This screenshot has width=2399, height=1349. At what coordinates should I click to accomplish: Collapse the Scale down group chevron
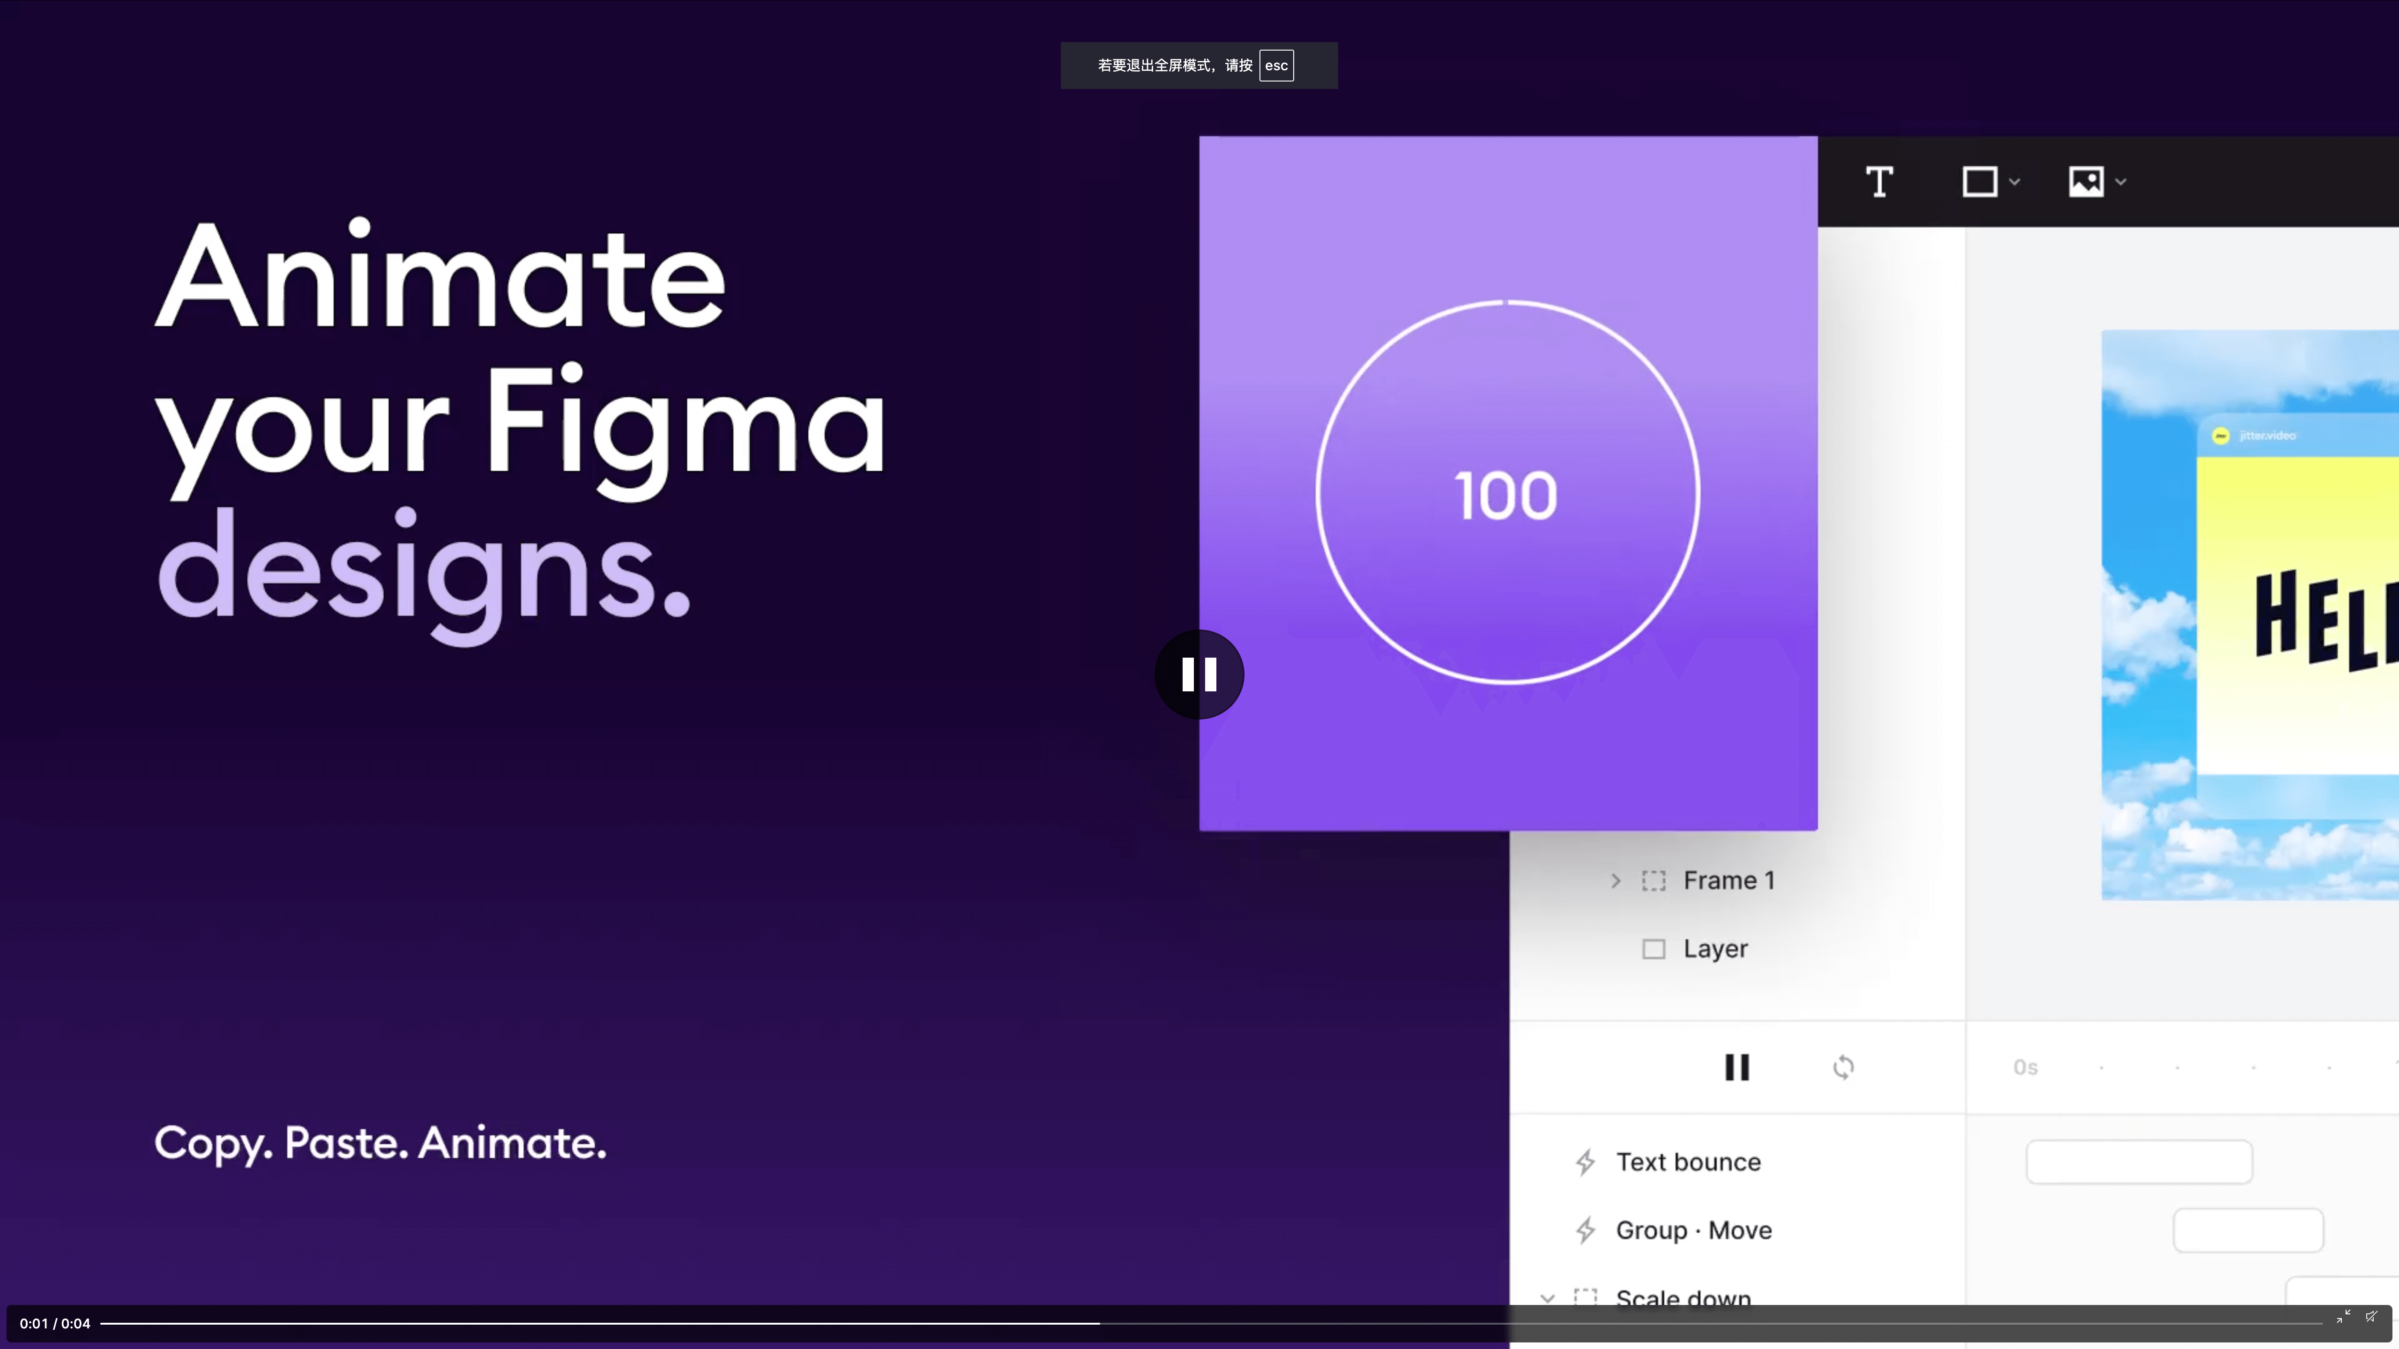pyautogui.click(x=1547, y=1298)
